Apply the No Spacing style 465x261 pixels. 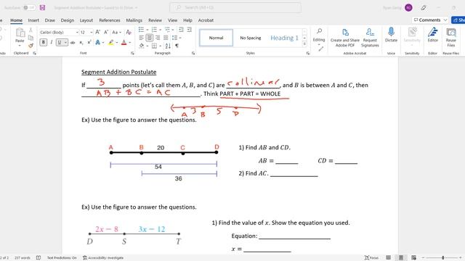250,38
